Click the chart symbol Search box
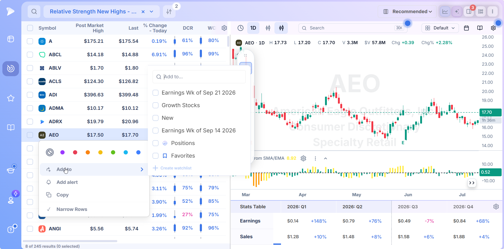The height and width of the screenshot is (249, 504). (x=353, y=28)
